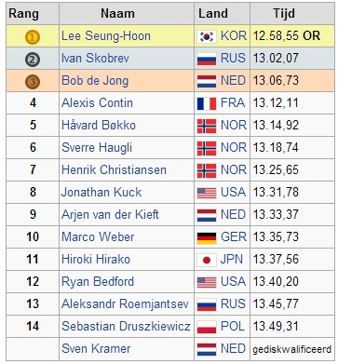Click the Polish flag next to POL
The image size is (338, 364).
click(207, 327)
